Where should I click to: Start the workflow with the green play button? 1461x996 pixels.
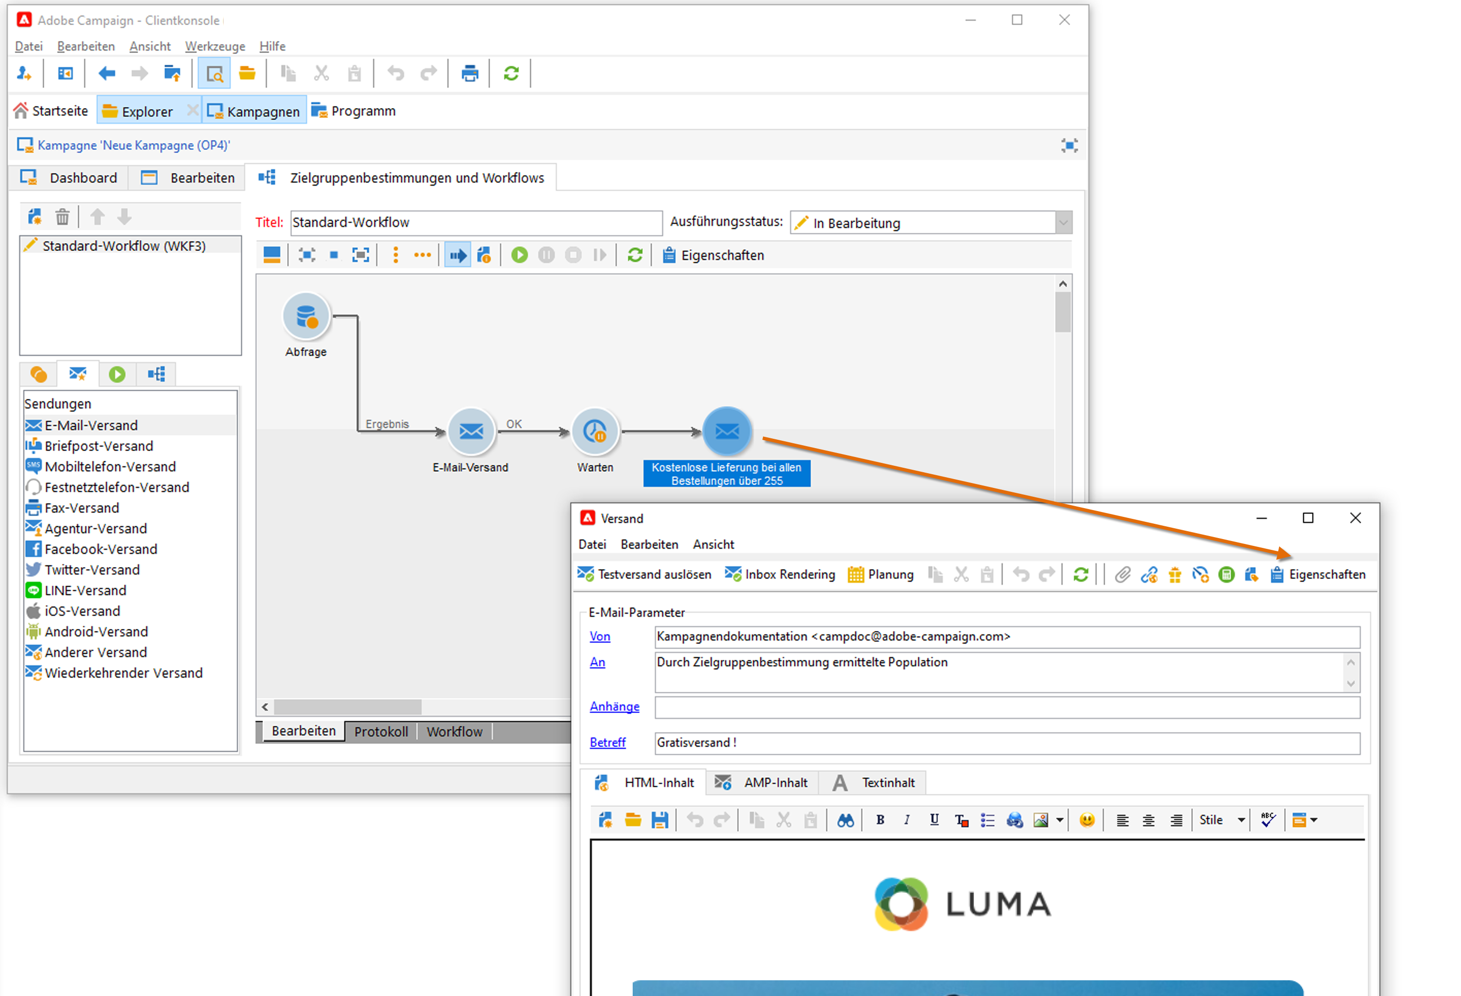[x=519, y=255]
